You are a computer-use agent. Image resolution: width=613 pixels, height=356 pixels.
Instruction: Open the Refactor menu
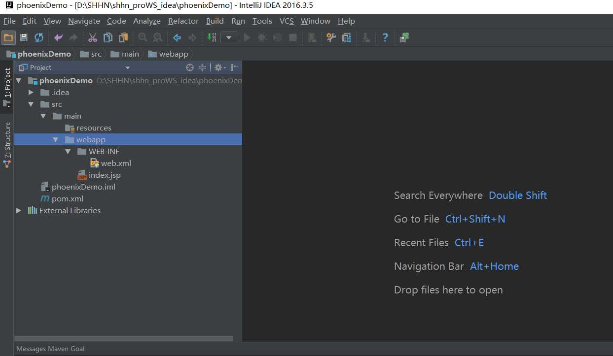[x=183, y=21]
